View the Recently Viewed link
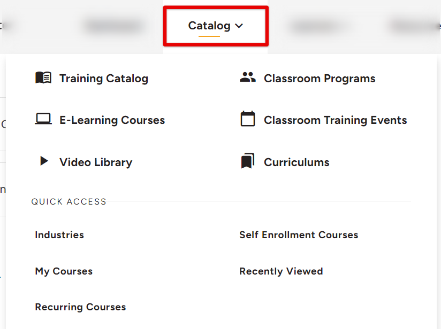Viewport: 441px width, 329px height. point(281,271)
